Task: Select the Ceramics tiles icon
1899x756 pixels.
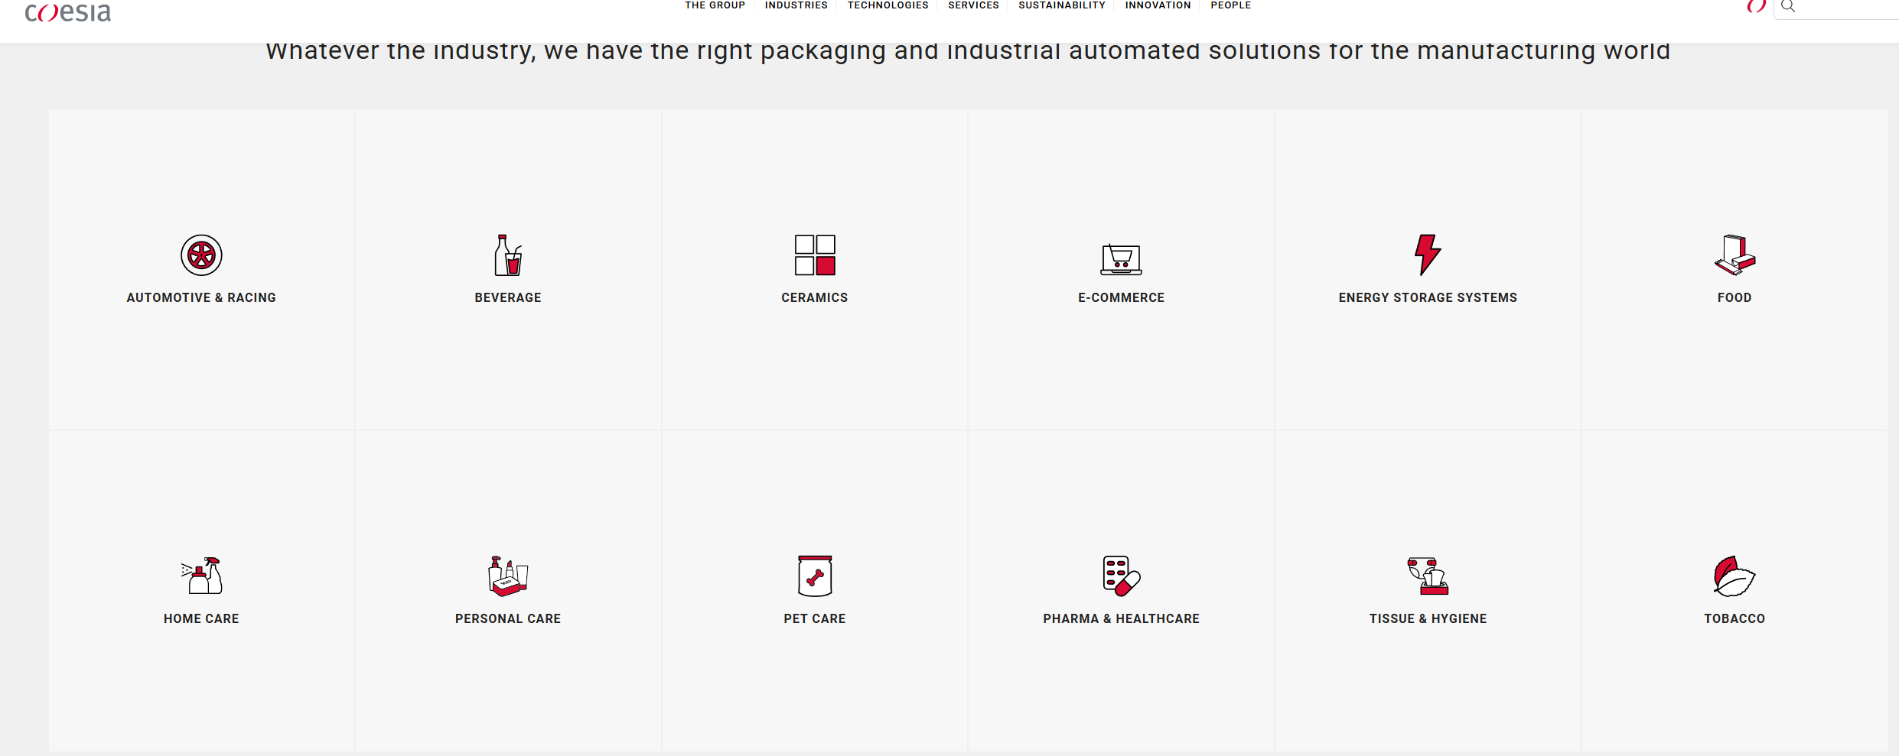Action: [x=814, y=255]
